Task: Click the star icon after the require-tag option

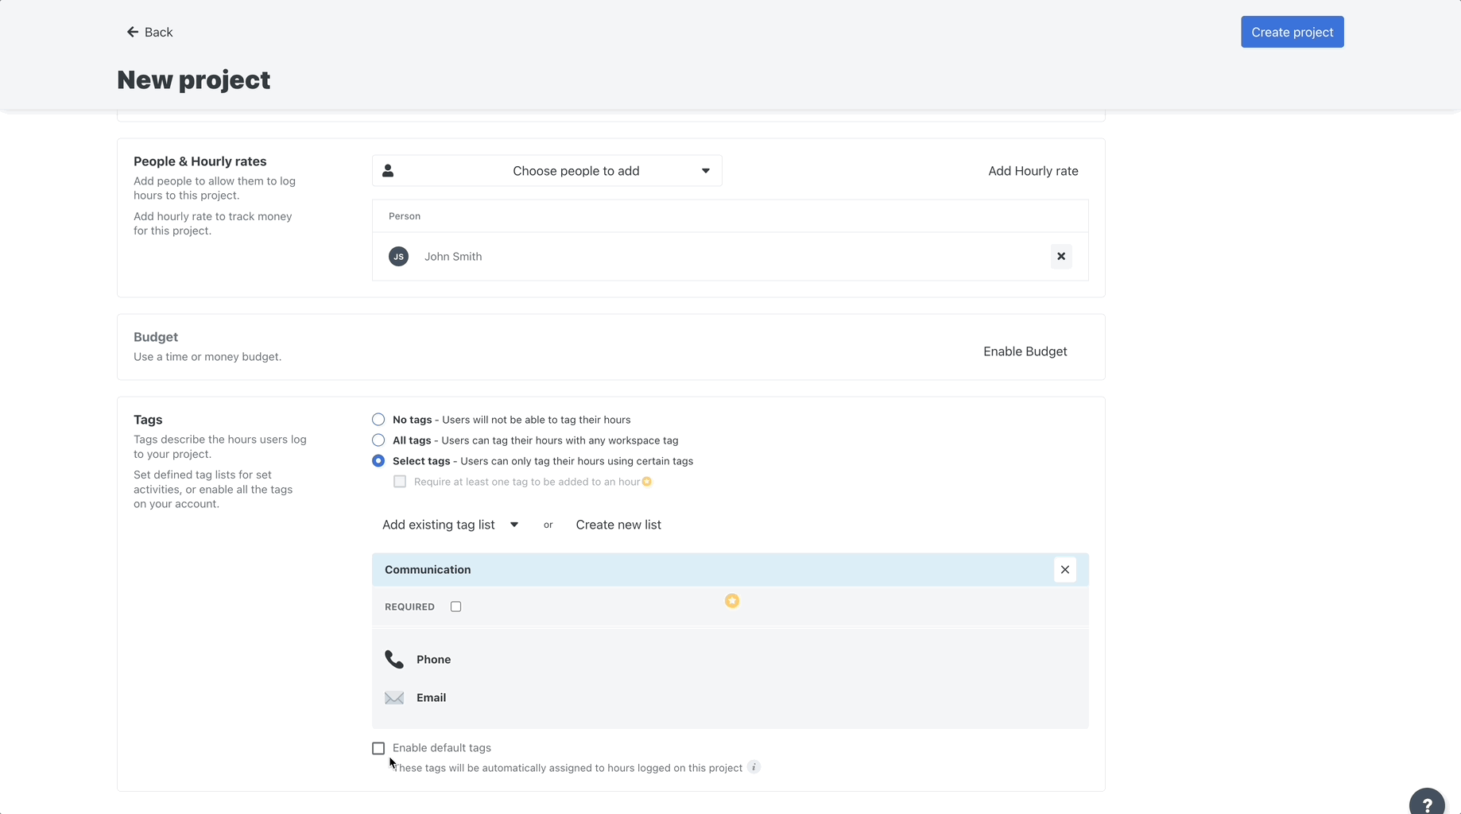Action: coord(647,482)
